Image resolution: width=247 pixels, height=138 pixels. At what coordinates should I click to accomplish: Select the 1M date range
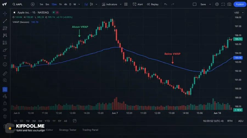(x=27, y=121)
